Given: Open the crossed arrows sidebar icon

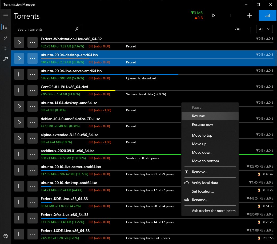Looking at the screenshot, I should coord(6,38).
